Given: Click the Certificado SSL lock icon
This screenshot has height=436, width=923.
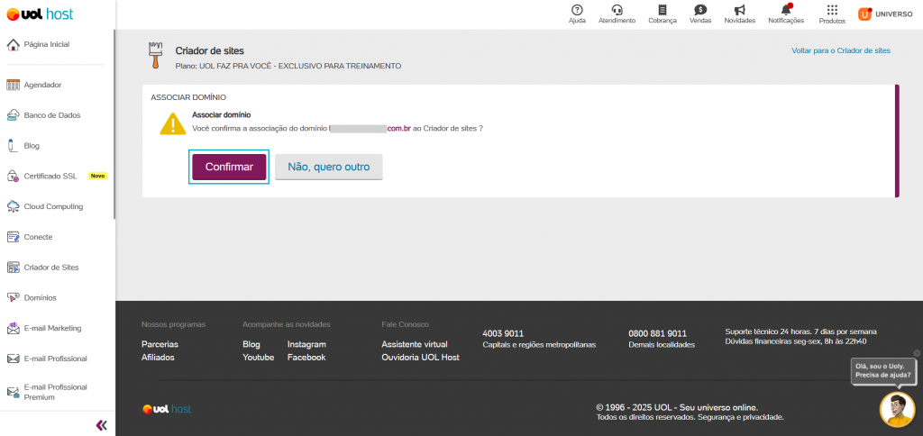Looking at the screenshot, I should pyautogui.click(x=13, y=176).
